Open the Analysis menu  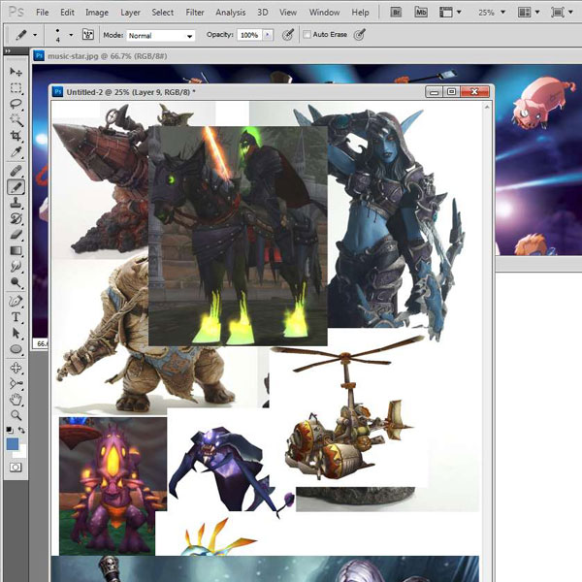click(x=231, y=13)
